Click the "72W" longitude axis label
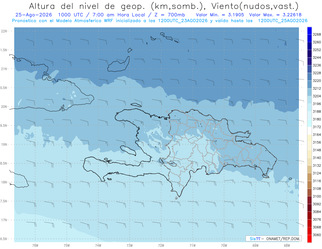322x249 pixels. (x=161, y=246)
